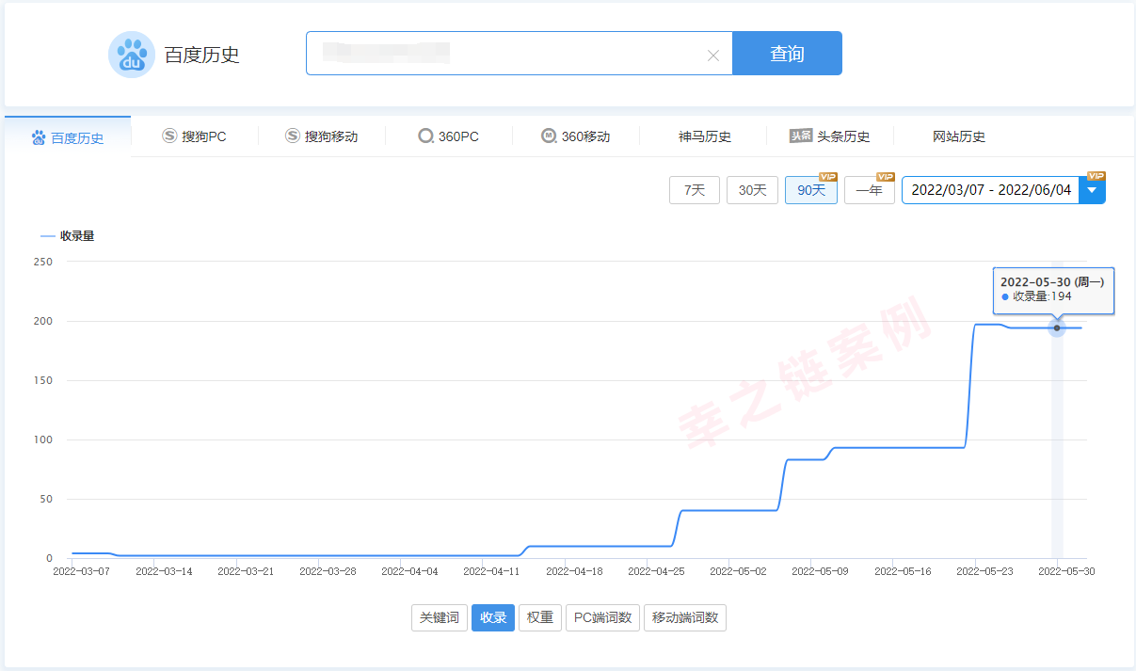Select the 7天 time range
This screenshot has width=1136, height=671.
[694, 190]
